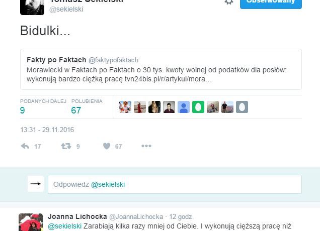Click the @faktypofaktach handle
The width and height of the screenshot is (320, 231).
pos(114,60)
